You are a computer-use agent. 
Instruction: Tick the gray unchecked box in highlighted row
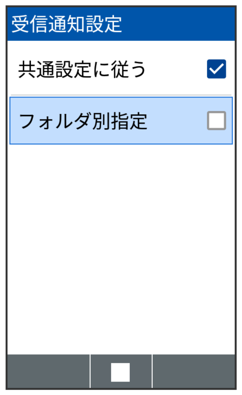coord(216,121)
